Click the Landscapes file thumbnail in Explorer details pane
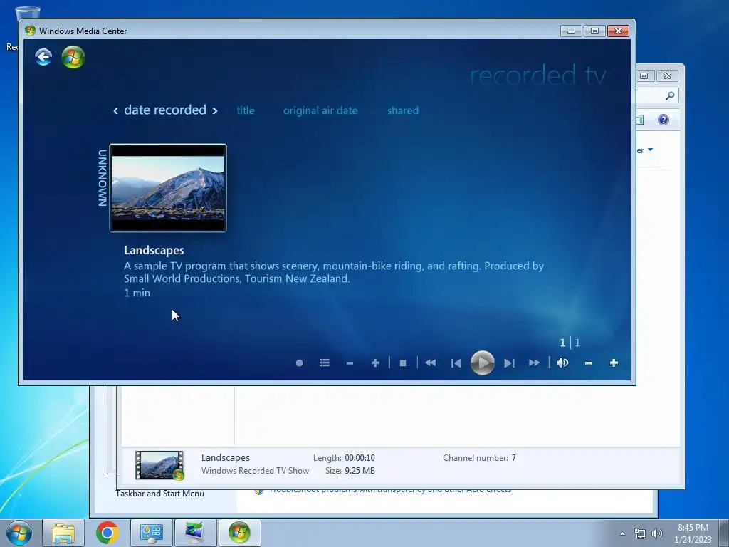This screenshot has height=547, width=729. 159,464
